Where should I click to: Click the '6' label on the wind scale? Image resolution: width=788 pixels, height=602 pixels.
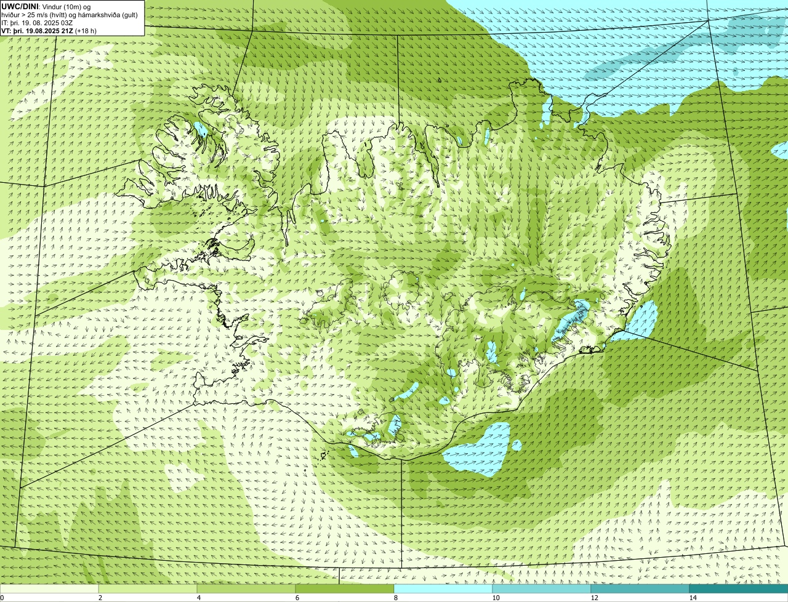(297, 598)
